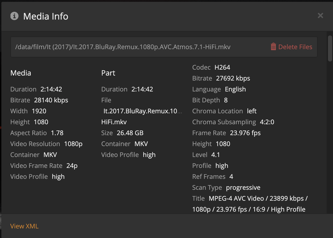Select the Part section heading
333x238 pixels.
pyautogui.click(x=108, y=73)
